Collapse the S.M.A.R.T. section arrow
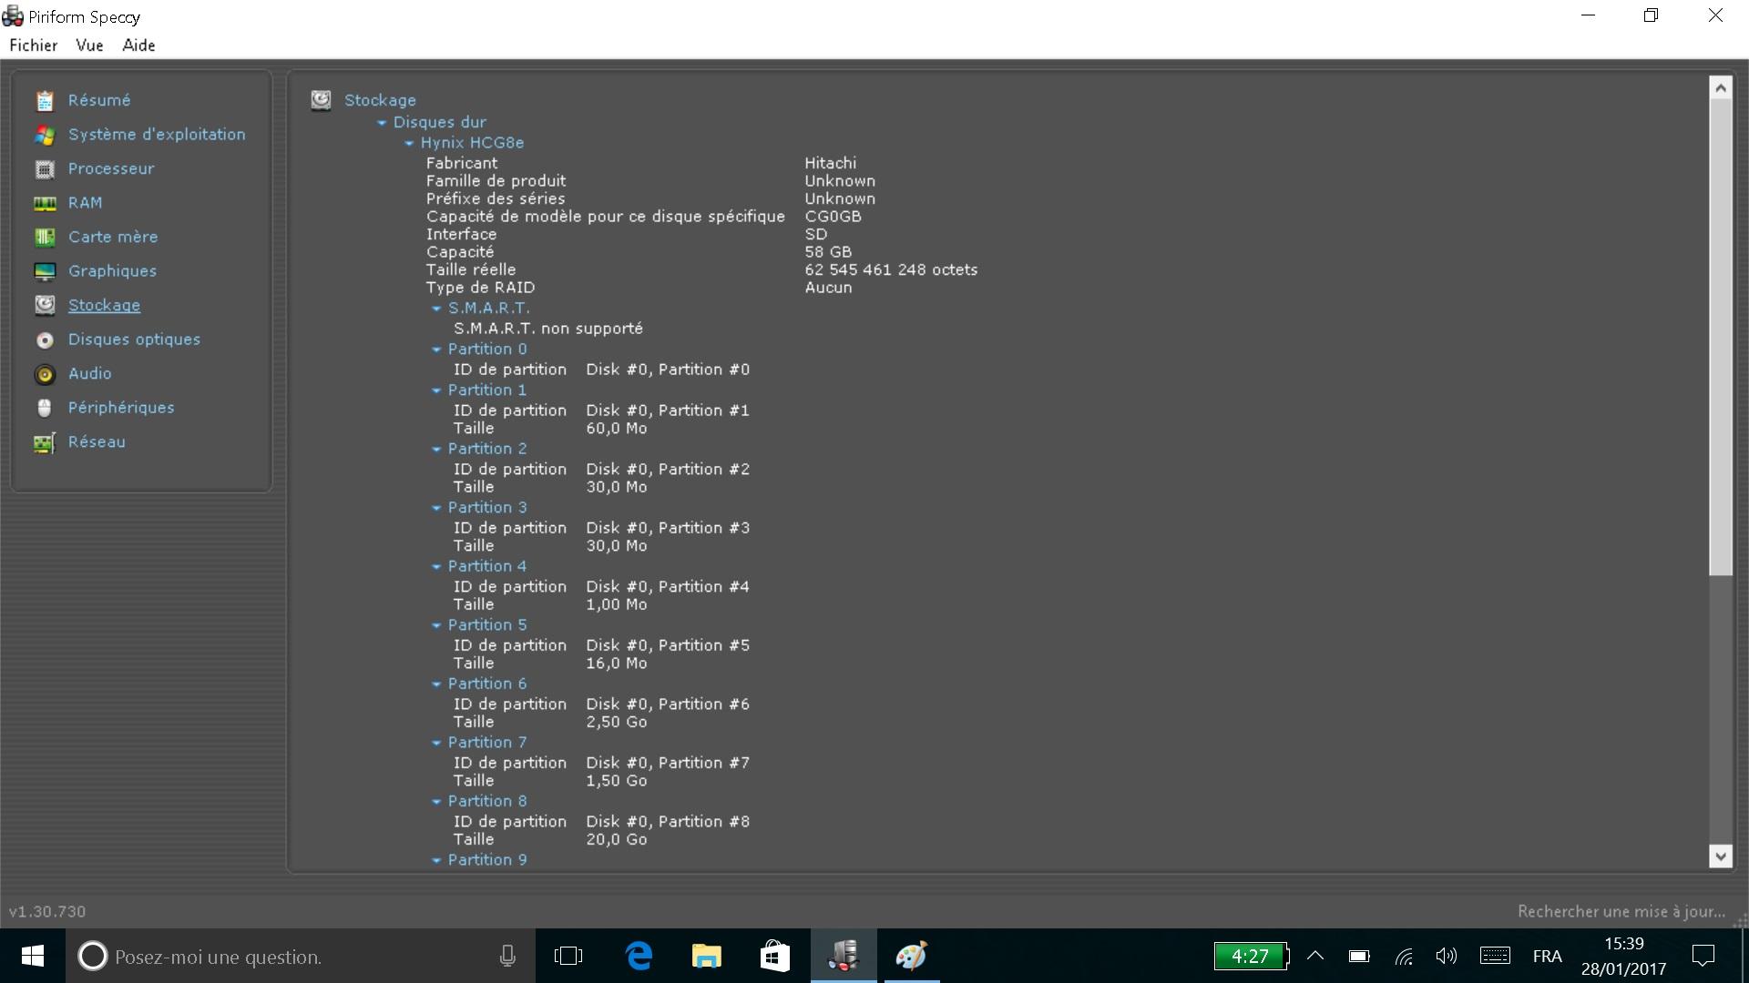 [x=436, y=309]
